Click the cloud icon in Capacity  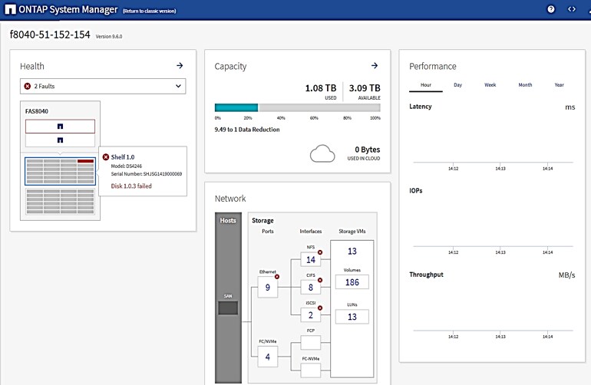[322, 153]
